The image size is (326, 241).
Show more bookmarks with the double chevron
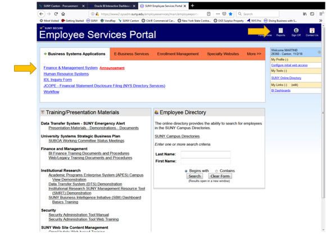click(x=320, y=21)
